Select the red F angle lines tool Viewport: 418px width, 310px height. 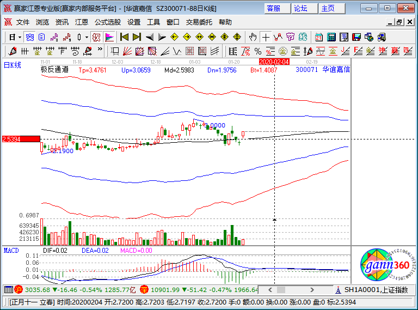[x=358, y=51]
